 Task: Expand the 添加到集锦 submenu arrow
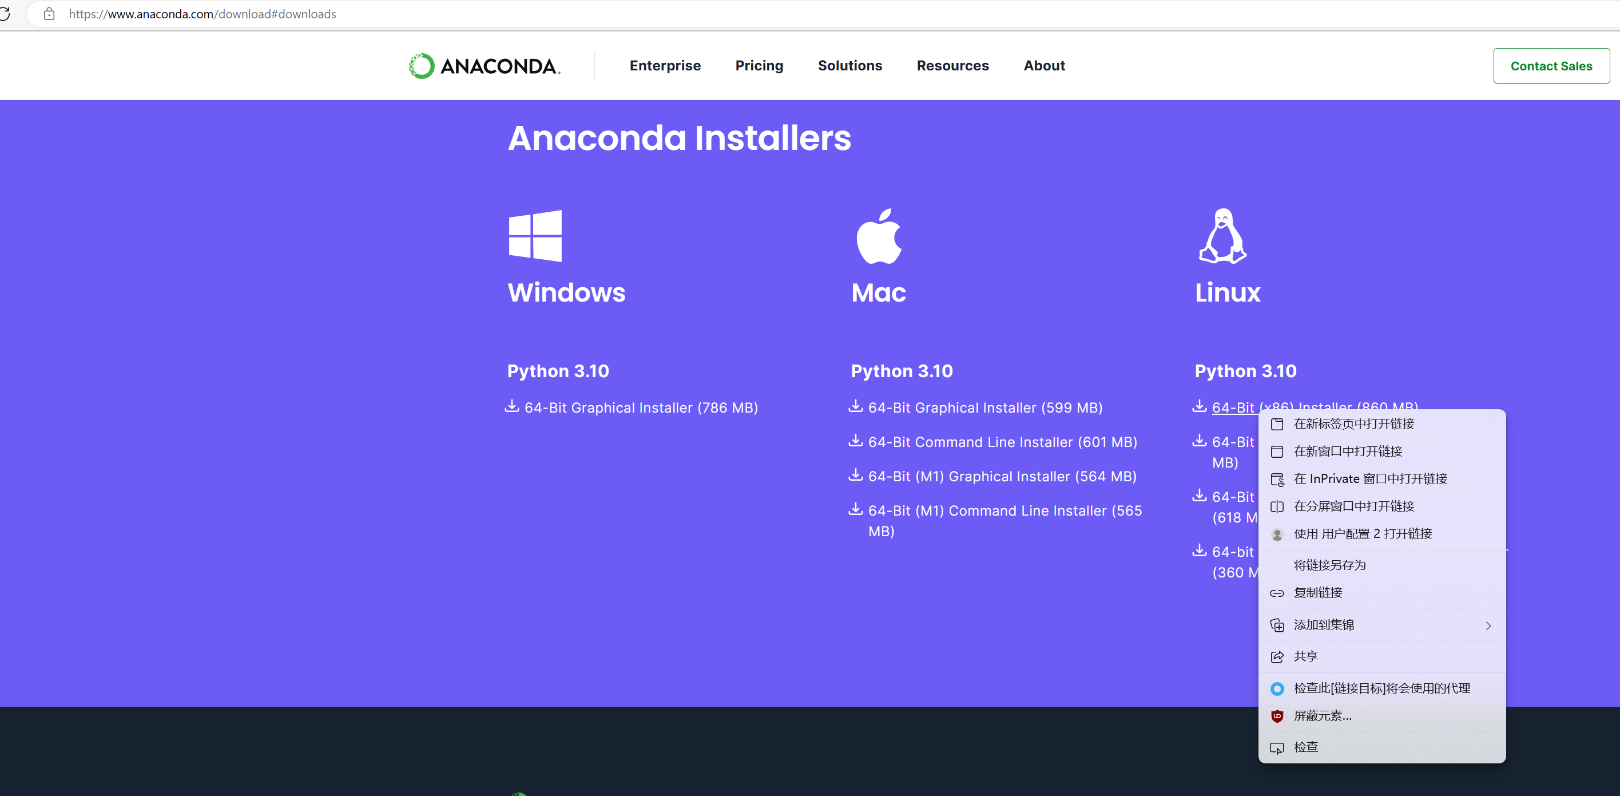pos(1488,625)
